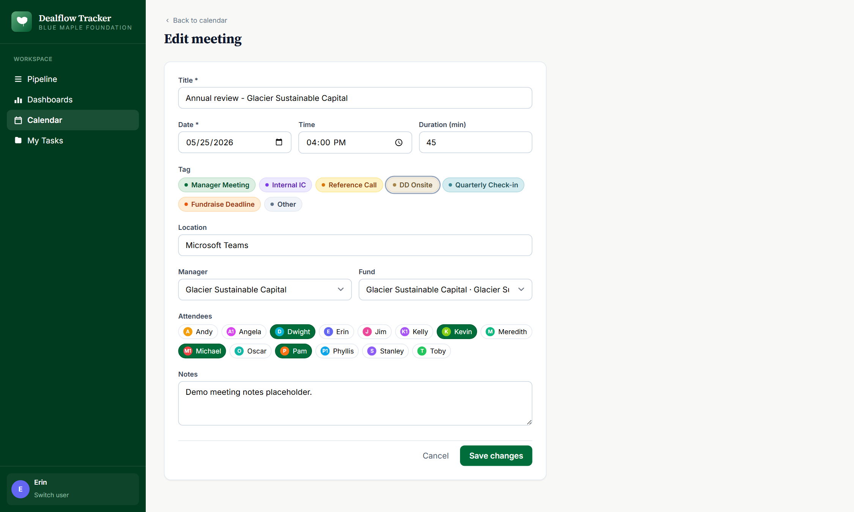
Task: Open Pipeline in the sidebar
Action: 73,79
